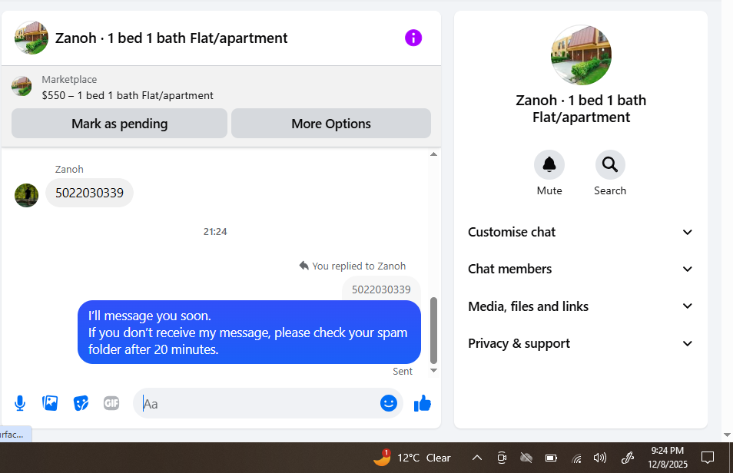The image size is (733, 473).
Task: Click the Marketplace listing thumbnail
Action: click(22, 87)
